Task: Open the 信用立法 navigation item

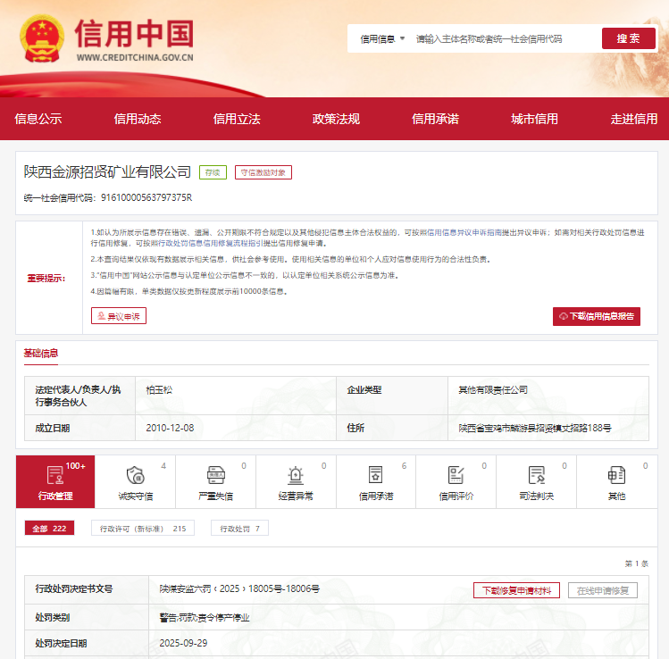Action: pyautogui.click(x=237, y=119)
